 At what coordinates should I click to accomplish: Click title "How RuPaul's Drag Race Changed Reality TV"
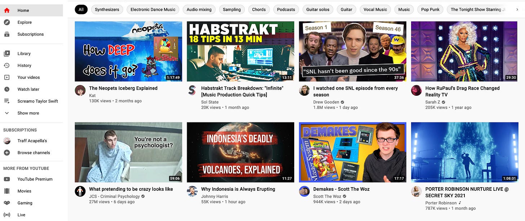coord(463,91)
